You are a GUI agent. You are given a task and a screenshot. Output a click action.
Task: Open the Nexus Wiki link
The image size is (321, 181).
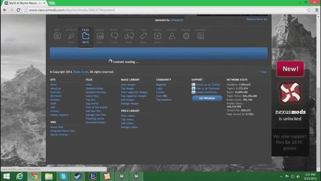coord(57,127)
